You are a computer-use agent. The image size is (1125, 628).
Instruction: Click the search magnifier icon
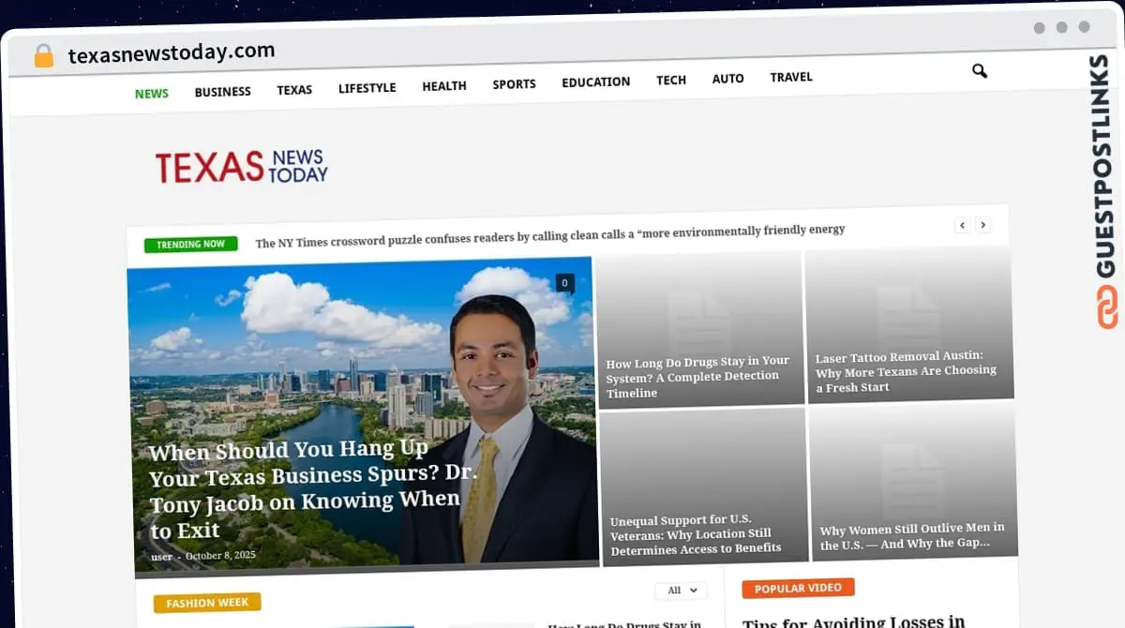[980, 71]
